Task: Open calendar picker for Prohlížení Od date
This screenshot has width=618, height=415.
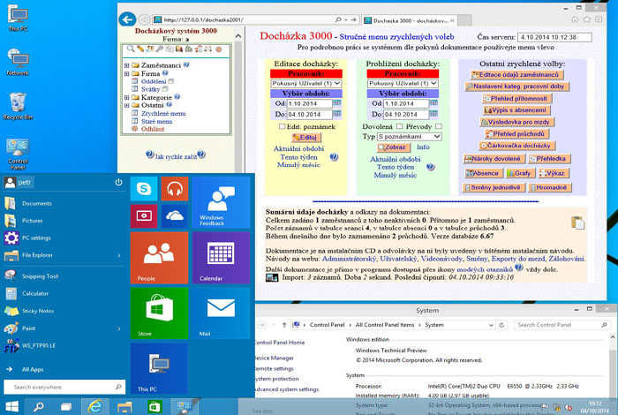Action: [433, 102]
